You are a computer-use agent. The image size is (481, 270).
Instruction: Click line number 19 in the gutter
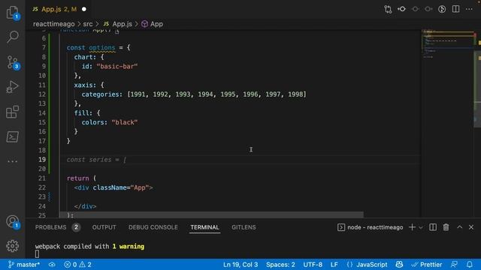[x=42, y=160]
